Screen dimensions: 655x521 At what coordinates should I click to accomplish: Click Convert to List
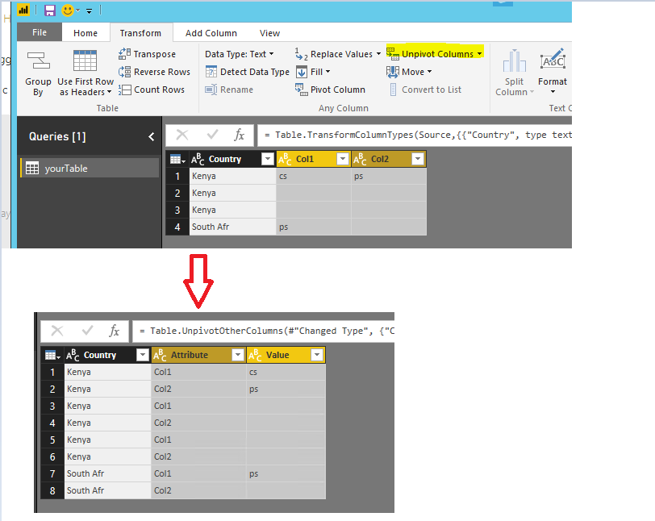[x=425, y=90]
